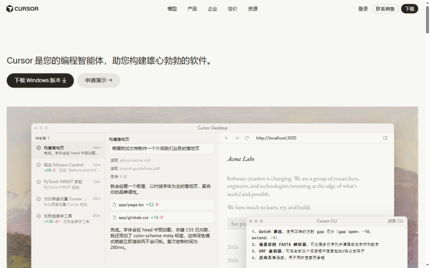Click the reload icon in preview
430x268 pixels.
(x=247, y=138)
